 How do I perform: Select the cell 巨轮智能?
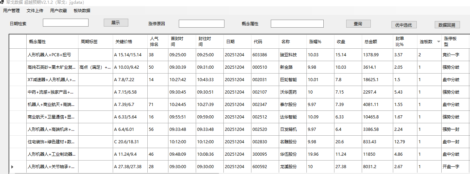point(293,80)
